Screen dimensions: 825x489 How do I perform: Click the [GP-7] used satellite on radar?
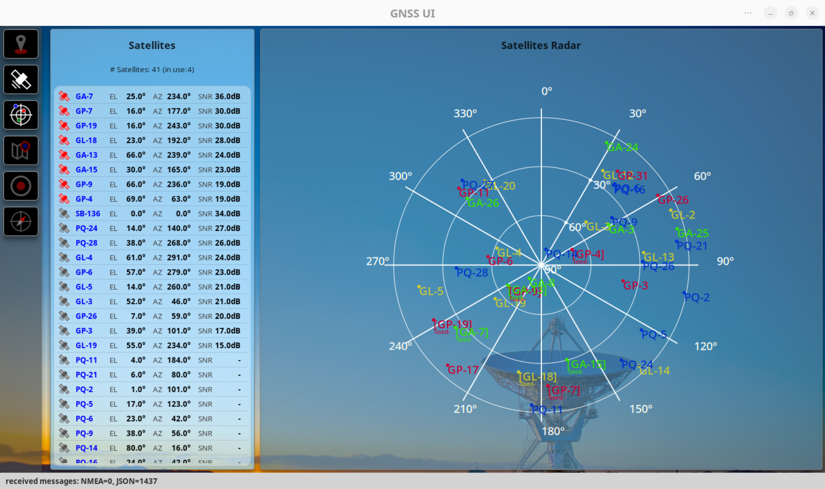click(564, 391)
